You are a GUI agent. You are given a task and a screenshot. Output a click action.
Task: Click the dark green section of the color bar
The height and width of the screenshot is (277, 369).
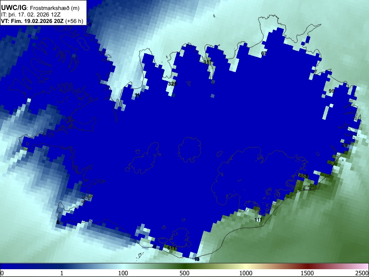pyautogui.click(x=184, y=267)
